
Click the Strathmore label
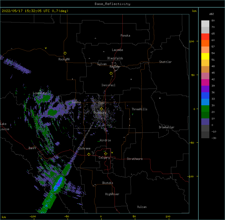(135, 159)
